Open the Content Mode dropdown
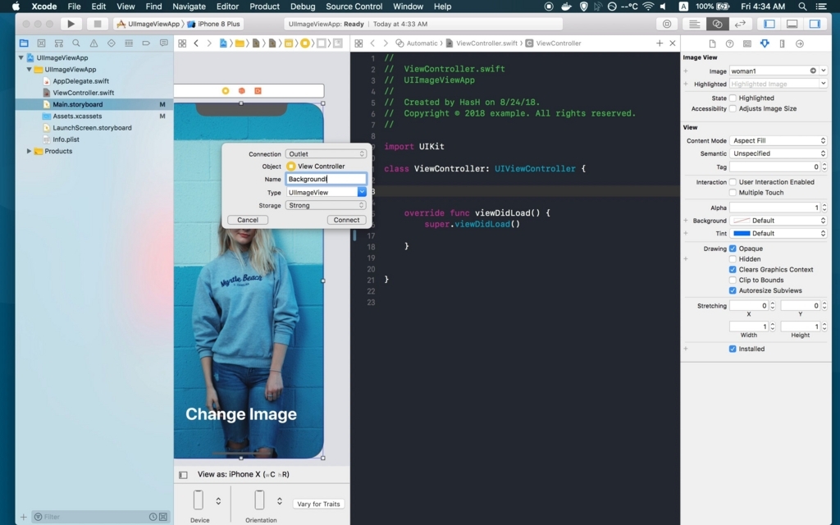 pyautogui.click(x=778, y=140)
